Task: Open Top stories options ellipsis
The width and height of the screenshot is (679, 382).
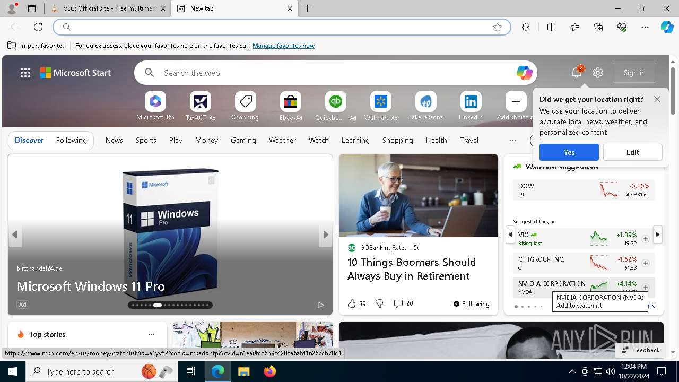Action: [x=151, y=334]
